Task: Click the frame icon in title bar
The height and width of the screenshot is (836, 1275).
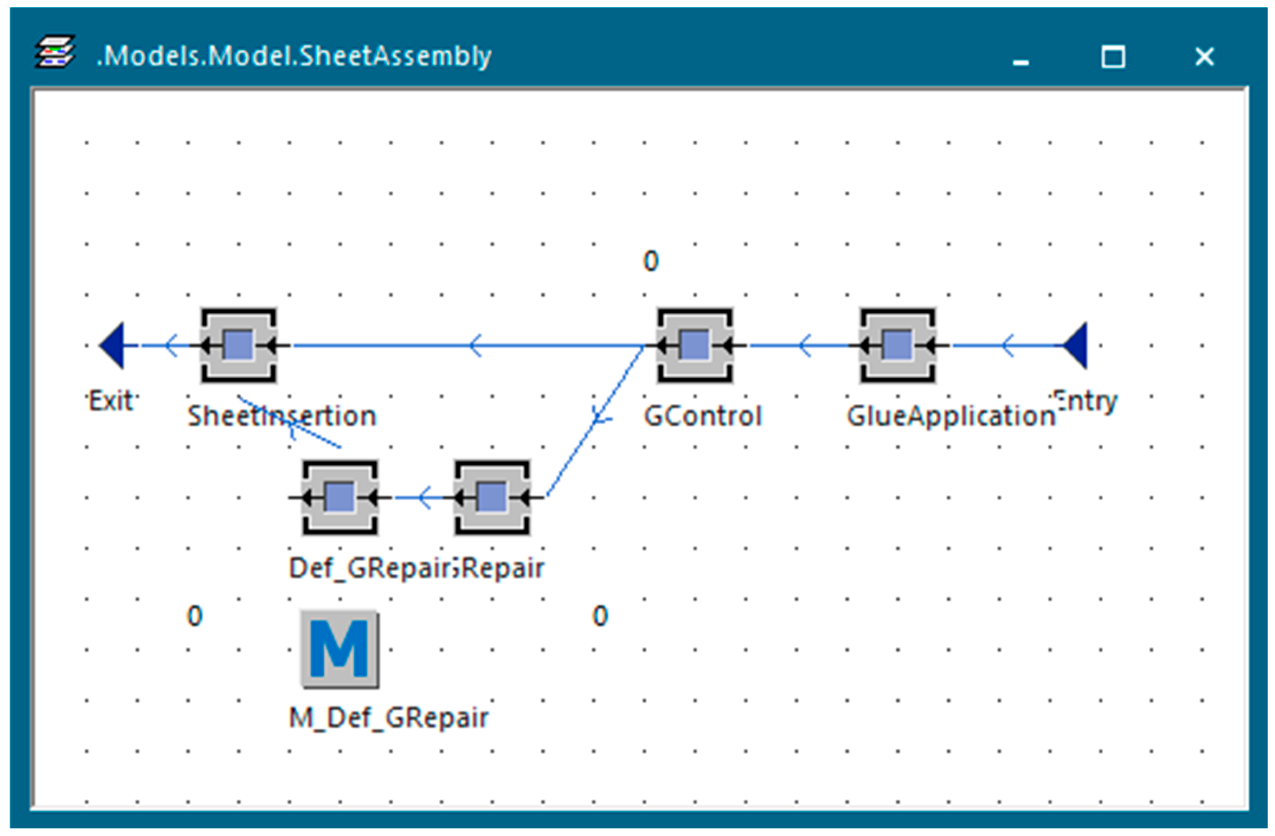Action: 55,52
